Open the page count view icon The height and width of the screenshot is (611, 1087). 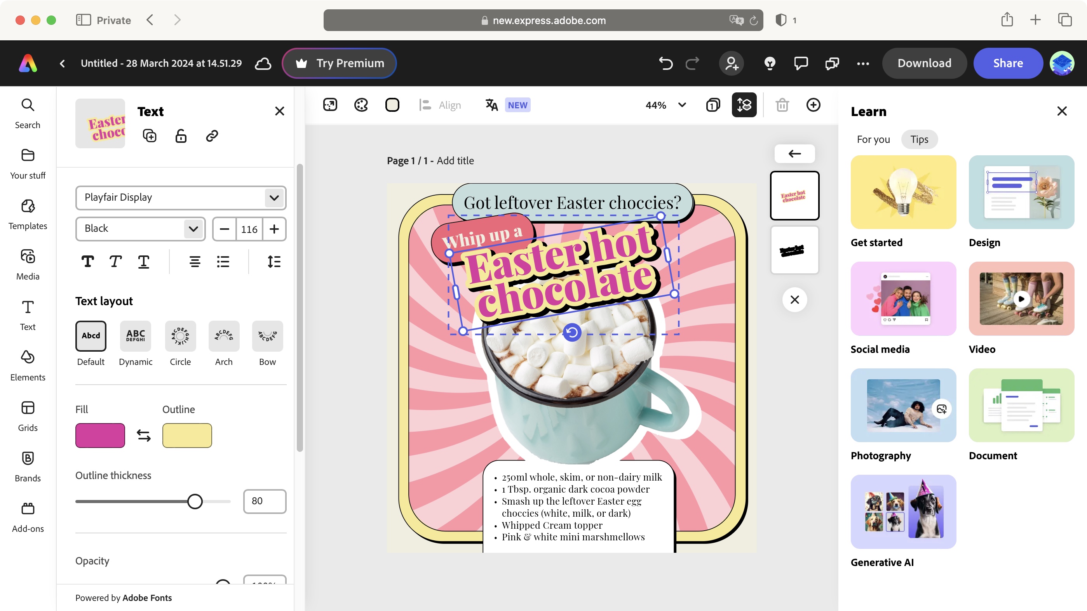713,104
